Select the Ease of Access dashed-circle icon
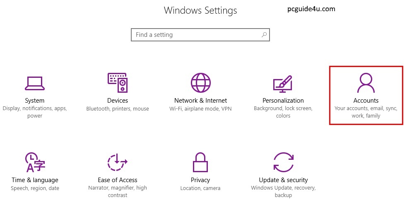This screenshot has width=407, height=202. coord(118,162)
